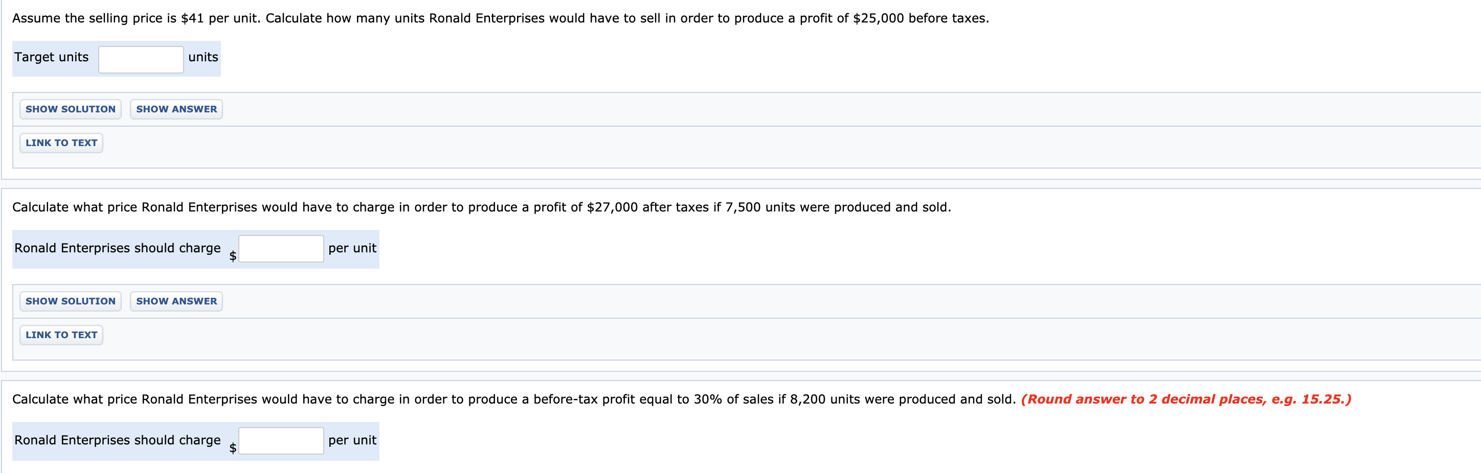The width and height of the screenshot is (1481, 473).
Task: Show Answer for the target units question
Action: tap(176, 109)
